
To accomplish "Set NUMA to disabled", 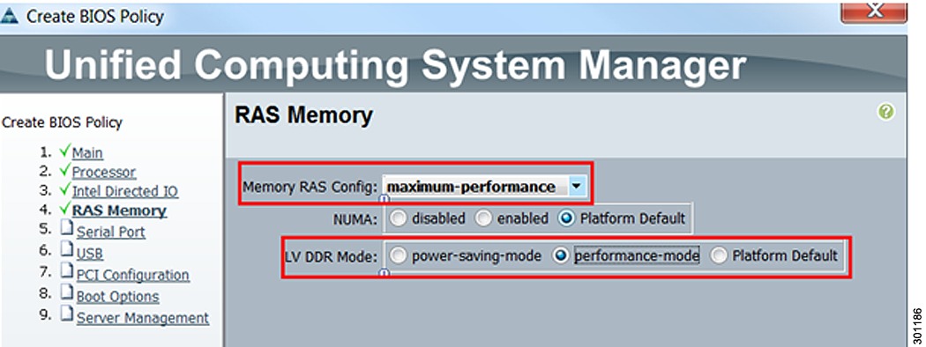I will (x=400, y=218).
